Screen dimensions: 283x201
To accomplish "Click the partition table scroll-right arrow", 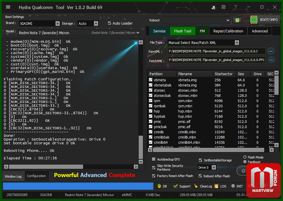I will coord(272,150).
